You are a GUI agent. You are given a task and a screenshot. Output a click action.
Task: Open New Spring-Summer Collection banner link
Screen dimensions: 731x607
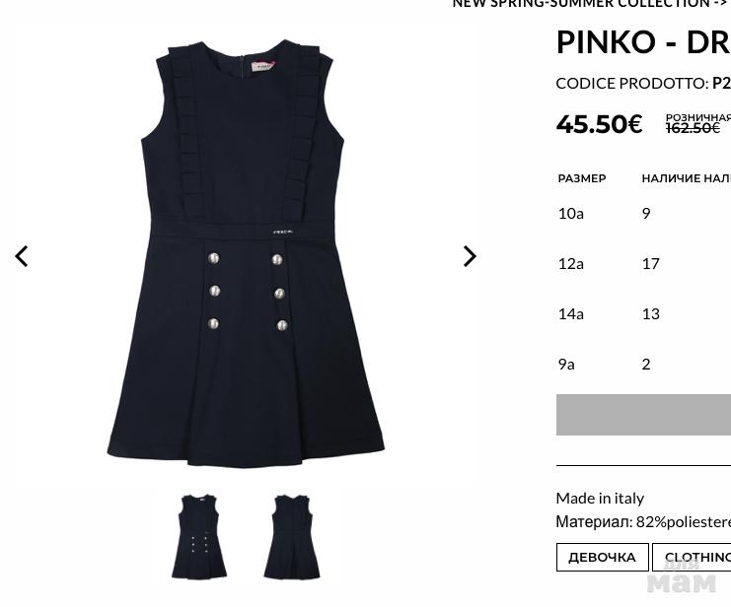coord(591,4)
